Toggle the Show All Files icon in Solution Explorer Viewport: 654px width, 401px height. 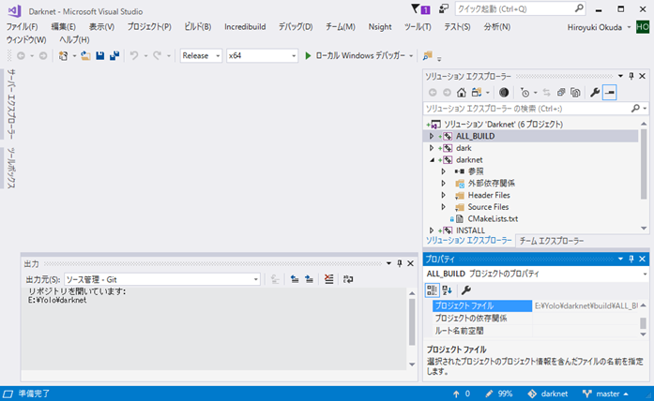tap(575, 93)
